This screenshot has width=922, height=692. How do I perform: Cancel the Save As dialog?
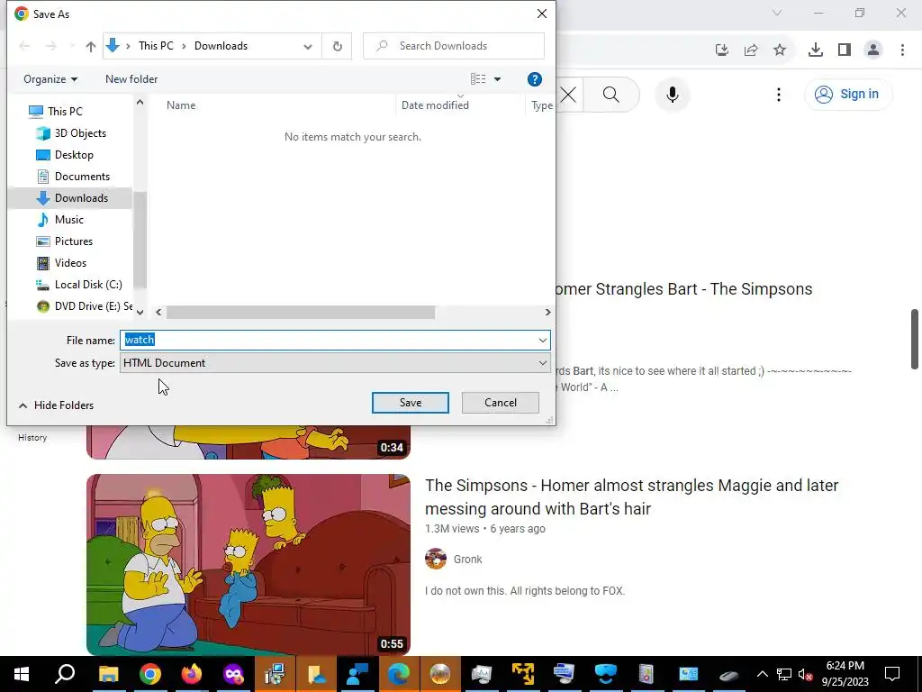501,403
